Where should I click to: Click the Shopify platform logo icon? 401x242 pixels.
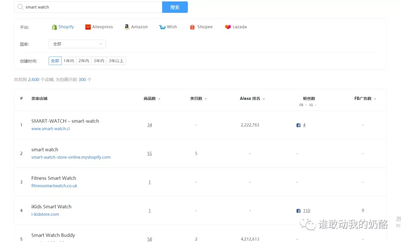click(x=54, y=27)
